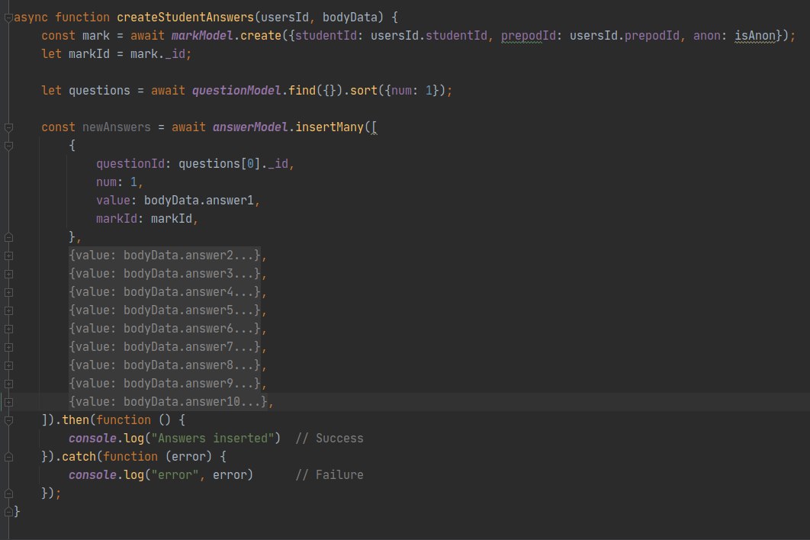Expand the folded bodyData.answer6 block
Image resolution: width=810 pixels, height=540 pixels.
pos(9,329)
